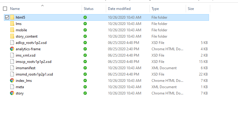
Task: Toggle the select-all checkbox in header
Action: click(x=5, y=9)
